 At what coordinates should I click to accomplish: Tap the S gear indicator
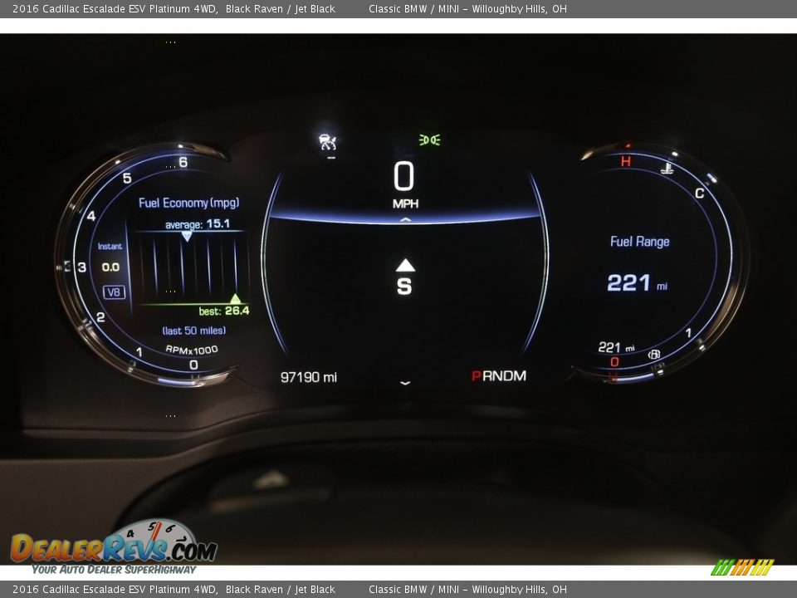pos(404,287)
